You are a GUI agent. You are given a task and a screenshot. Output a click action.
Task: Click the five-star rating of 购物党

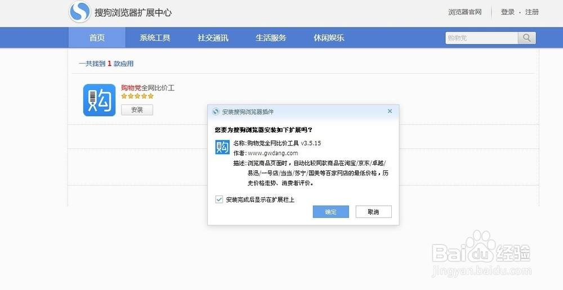coord(137,96)
